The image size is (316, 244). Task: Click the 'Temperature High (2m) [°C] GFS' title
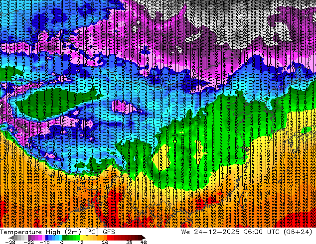57,232
